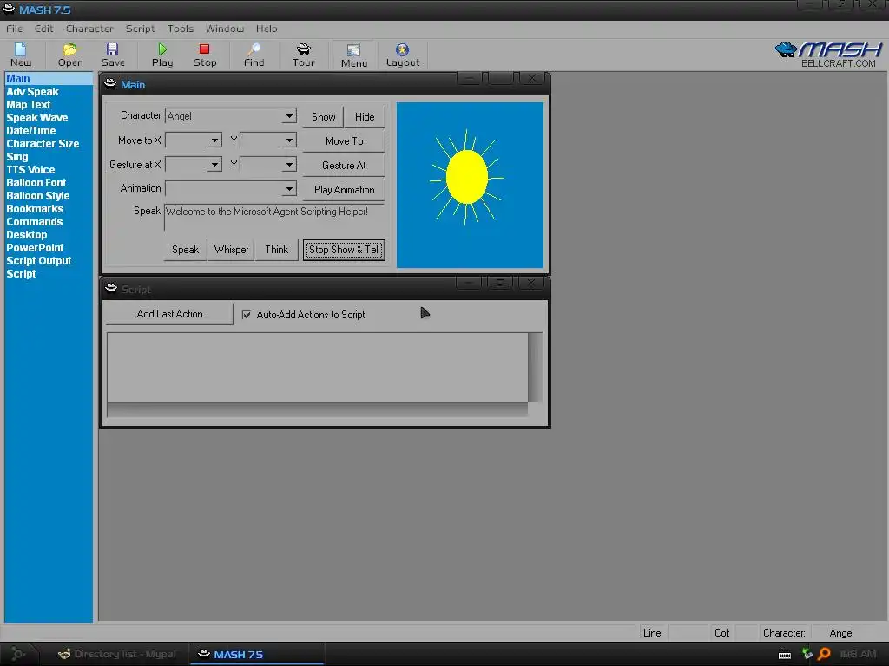Screen dimensions: 889x666
Task: Select Commands in sidebar
Action: (35, 222)
